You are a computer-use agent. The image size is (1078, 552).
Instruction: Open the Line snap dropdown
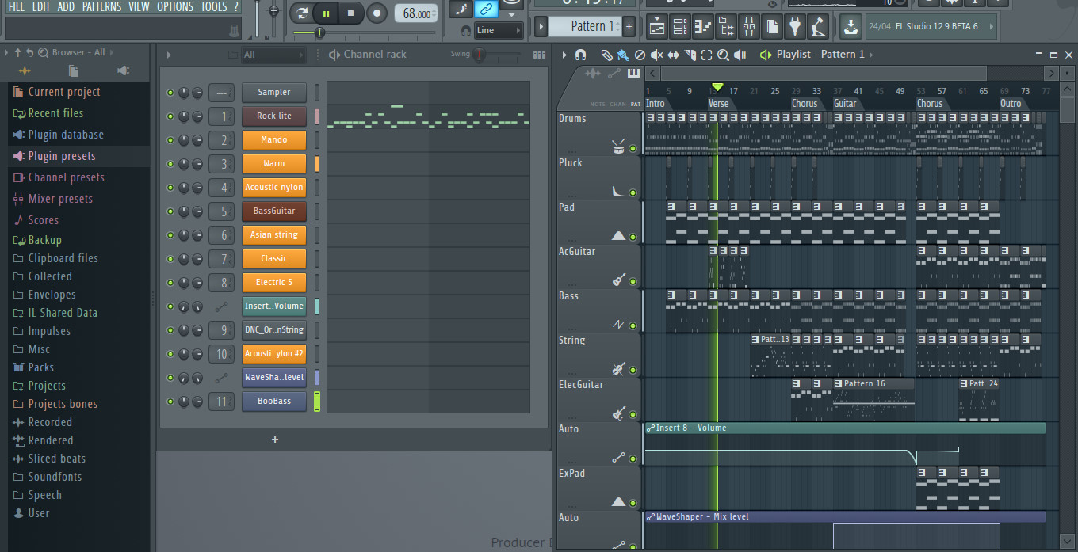(x=499, y=30)
